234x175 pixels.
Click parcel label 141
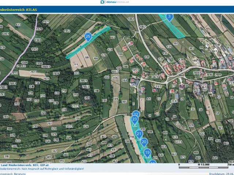[147, 57]
